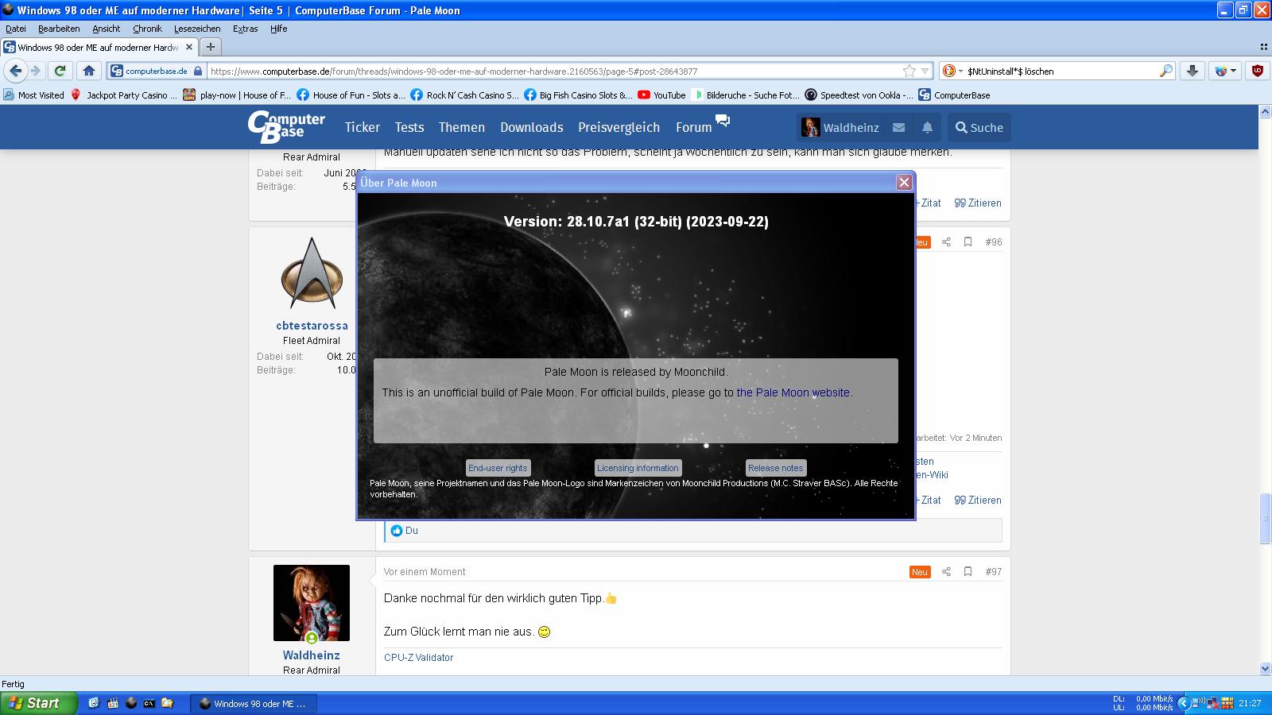Launch Pale Moon from the quick launch bar
The height and width of the screenshot is (715, 1272).
pyautogui.click(x=131, y=703)
